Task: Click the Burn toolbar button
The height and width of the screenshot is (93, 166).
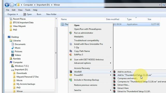Action: coord(39,14)
